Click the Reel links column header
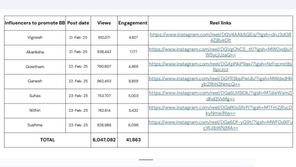The image size is (296, 167). click(220, 23)
